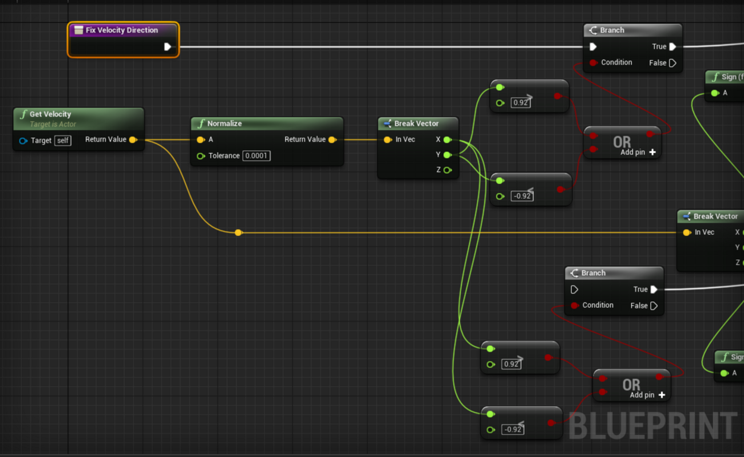Click the Fix Velocity Direction event icon

[x=79, y=30]
